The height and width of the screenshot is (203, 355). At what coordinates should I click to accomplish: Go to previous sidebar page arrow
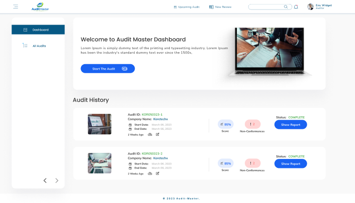pos(45,180)
